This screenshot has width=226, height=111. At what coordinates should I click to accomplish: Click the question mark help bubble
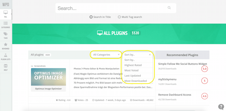coord(221,107)
